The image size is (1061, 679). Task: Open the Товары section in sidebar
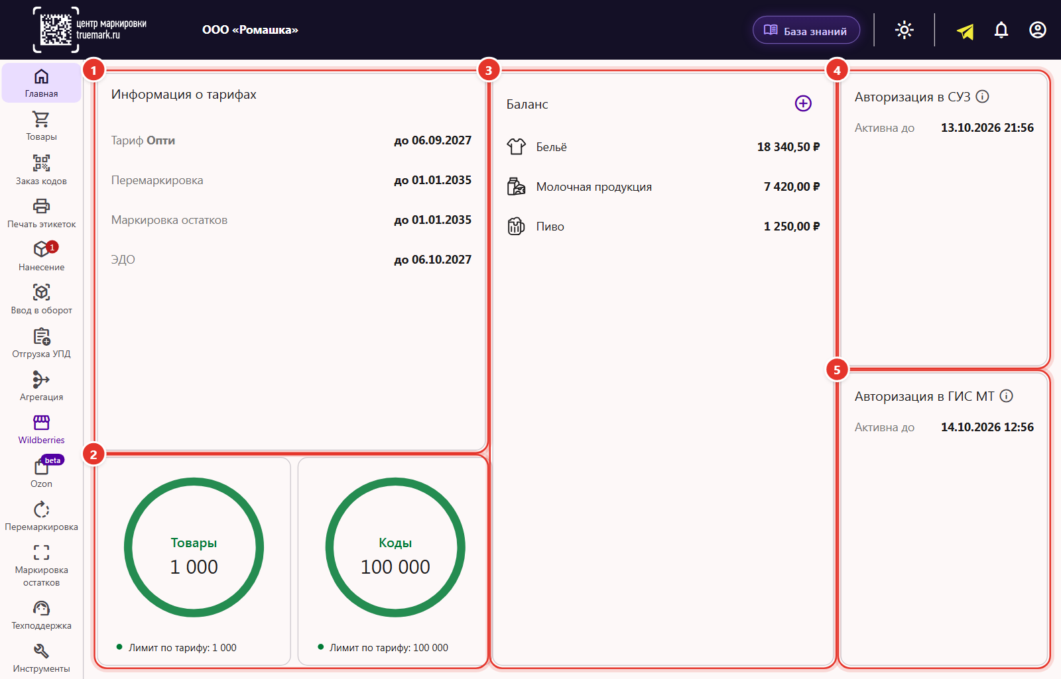41,126
